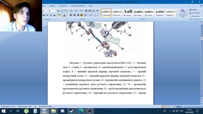Screen dimensions: 203x114
Task: Apply red font color
Action: coord(64,15)
